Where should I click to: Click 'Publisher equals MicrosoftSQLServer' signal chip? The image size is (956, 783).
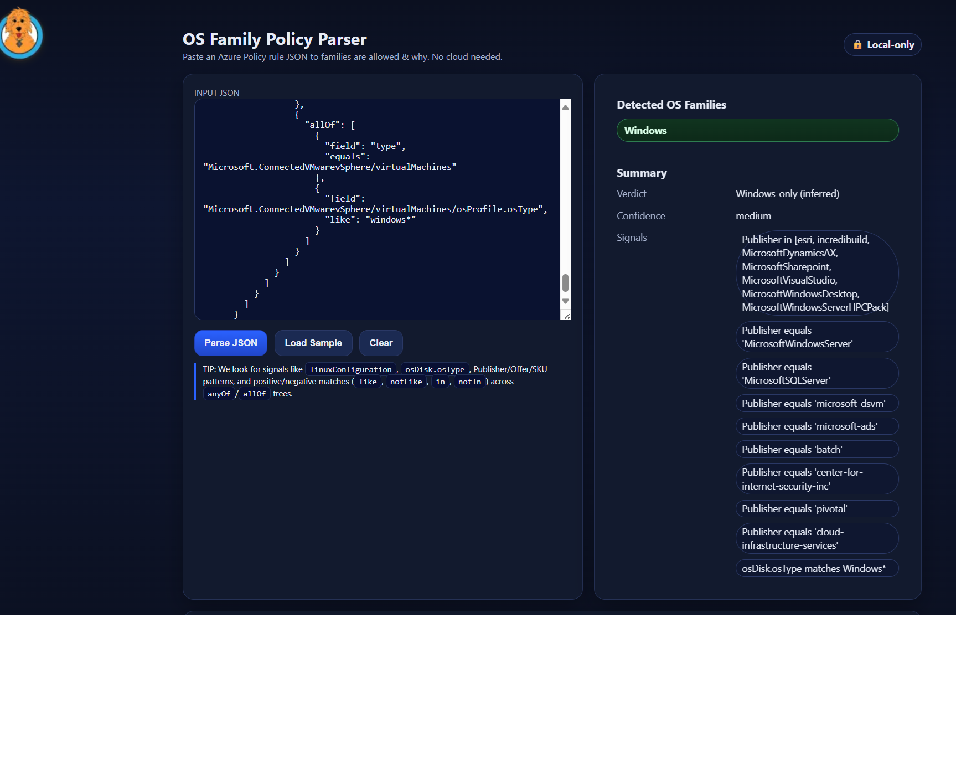[x=817, y=374]
